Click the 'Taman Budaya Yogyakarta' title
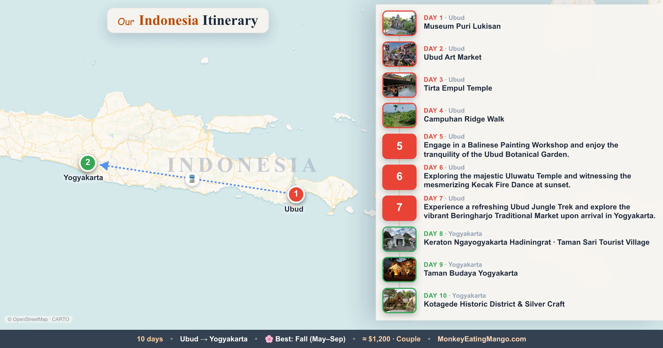This screenshot has width=663, height=348. tap(471, 273)
